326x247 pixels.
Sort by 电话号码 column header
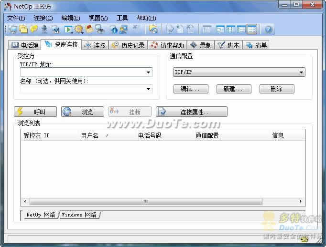[x=164, y=135]
